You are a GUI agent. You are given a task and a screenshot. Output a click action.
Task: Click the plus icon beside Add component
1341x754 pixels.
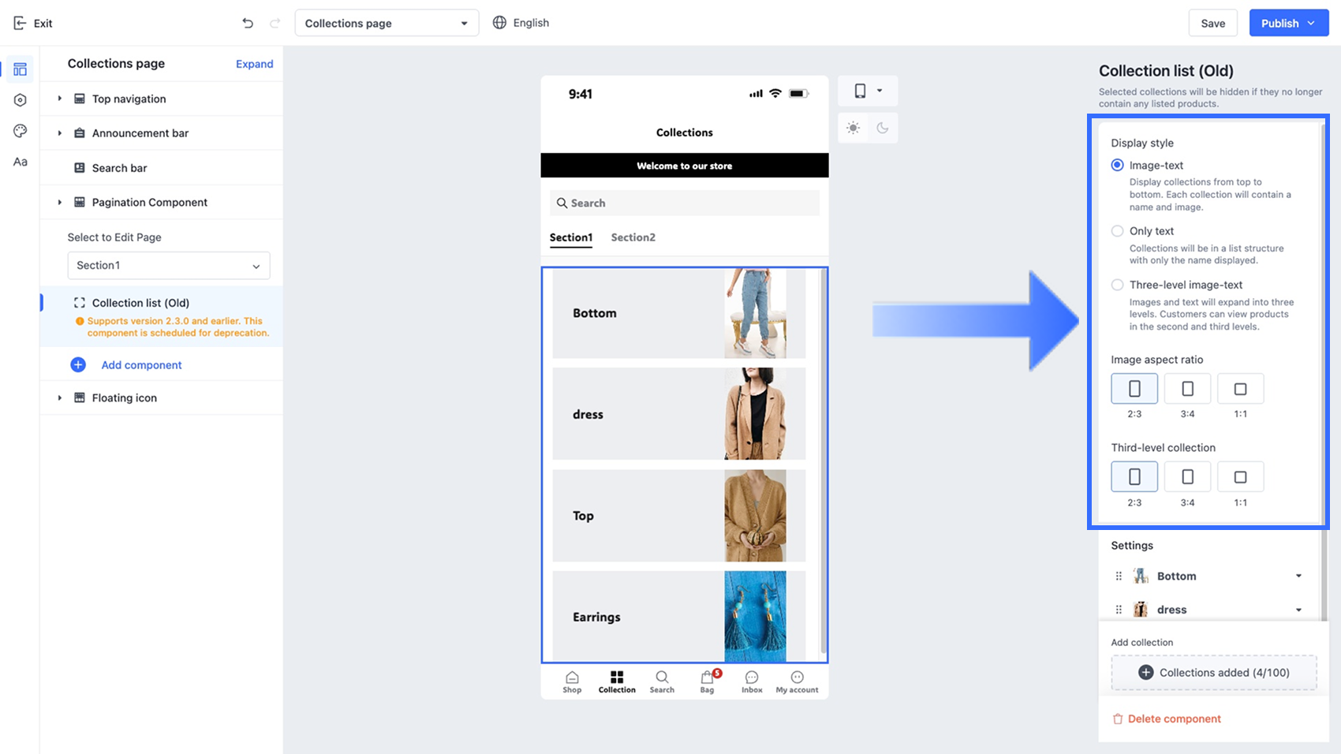pos(78,364)
